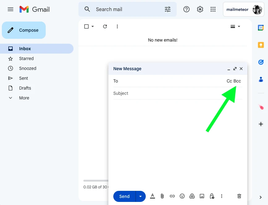The height and width of the screenshot is (205, 268).
Task: Open split pane mode dropdown arrow
Action: pos(239,26)
